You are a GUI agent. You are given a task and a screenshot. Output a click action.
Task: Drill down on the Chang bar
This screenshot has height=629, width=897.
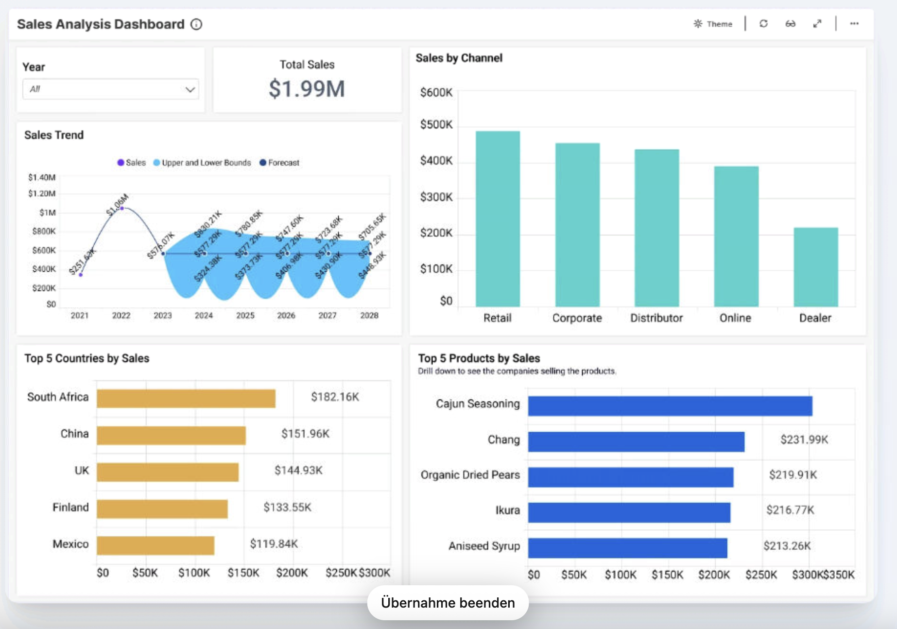tap(636, 441)
